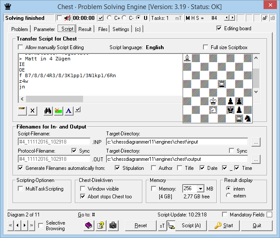Image resolution: width=280 pixels, height=238 pixels.
Task: Toggle Stipulation checkbox
Action: pos(117,168)
